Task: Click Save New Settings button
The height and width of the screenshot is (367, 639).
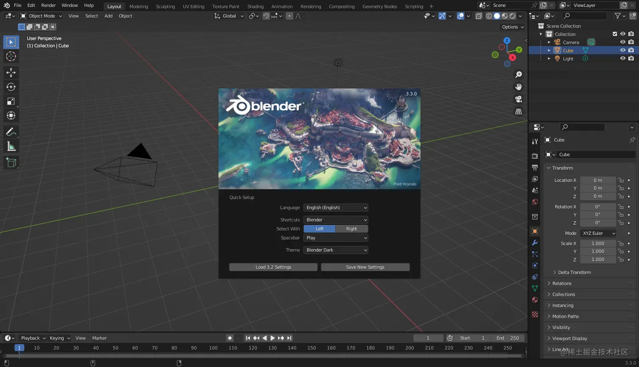Action: [x=365, y=267]
